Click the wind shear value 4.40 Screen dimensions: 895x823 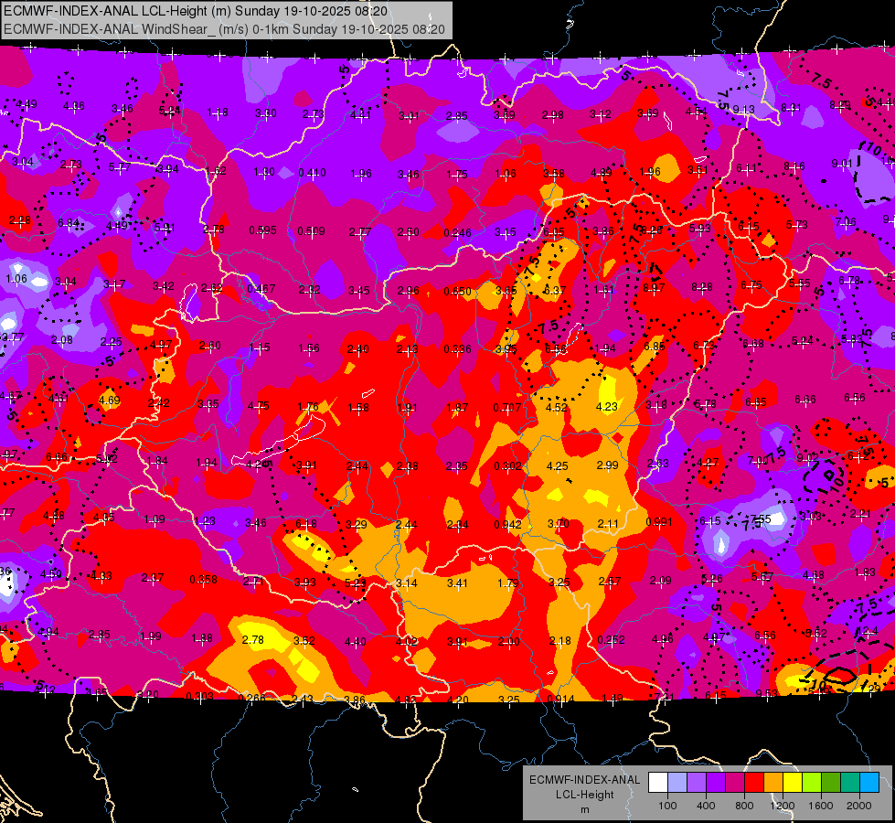(355, 641)
